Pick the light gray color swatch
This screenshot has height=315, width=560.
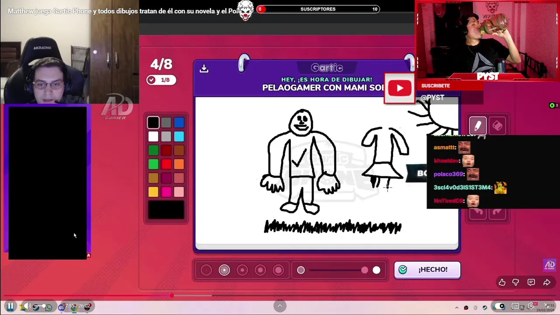[x=166, y=137]
